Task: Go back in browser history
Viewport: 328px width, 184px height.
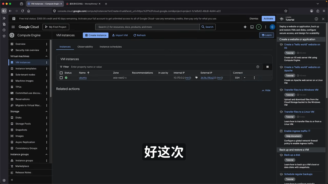Action: [x=10, y=11]
